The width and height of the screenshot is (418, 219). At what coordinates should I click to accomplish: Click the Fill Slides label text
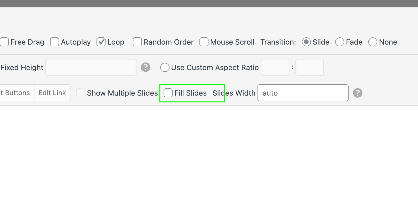pos(191,93)
